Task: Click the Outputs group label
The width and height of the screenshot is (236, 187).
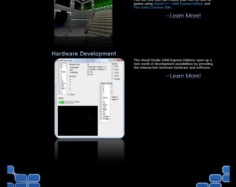Action: [x=114, y=64]
